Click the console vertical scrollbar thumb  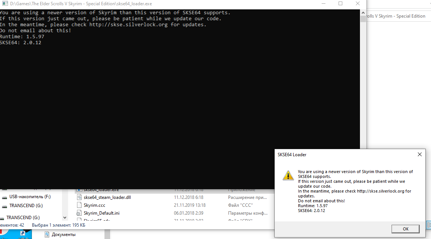click(363, 19)
